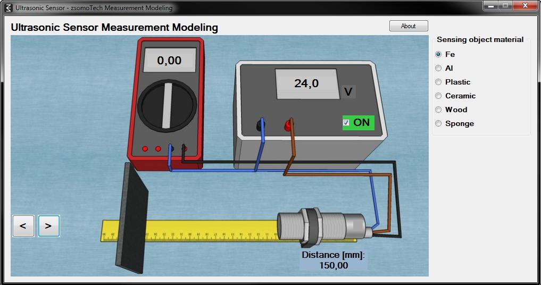Toggle the power supply ON checkbox
Screen dimensions: 541x285
click(346, 122)
